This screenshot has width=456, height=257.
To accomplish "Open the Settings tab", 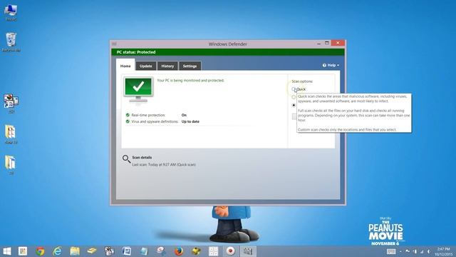I will coord(190,66).
